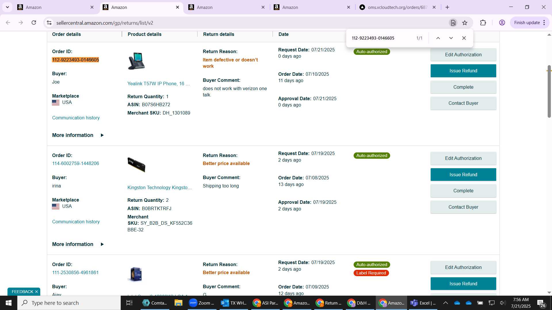
Task: Open Outlook TX WH window from taskbar
Action: tap(234, 303)
